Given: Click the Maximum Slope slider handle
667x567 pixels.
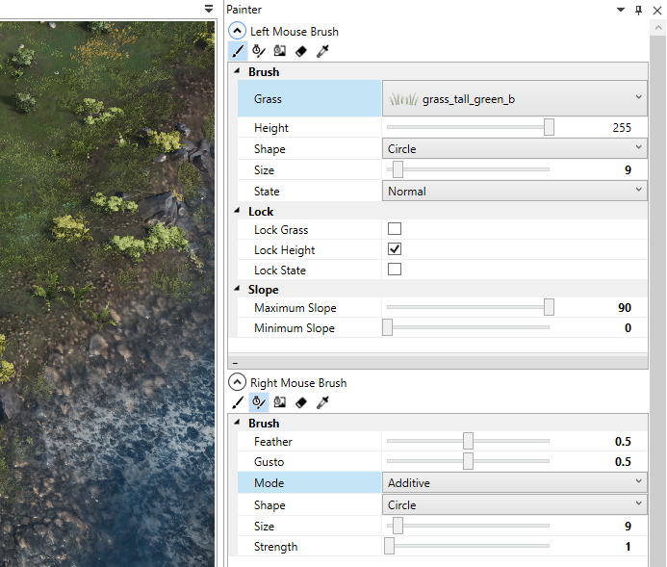Looking at the screenshot, I should coord(549,307).
